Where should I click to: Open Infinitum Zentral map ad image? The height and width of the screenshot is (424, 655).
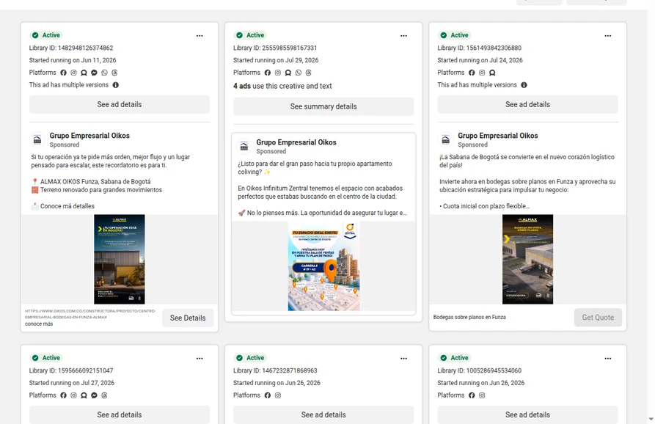click(323, 266)
